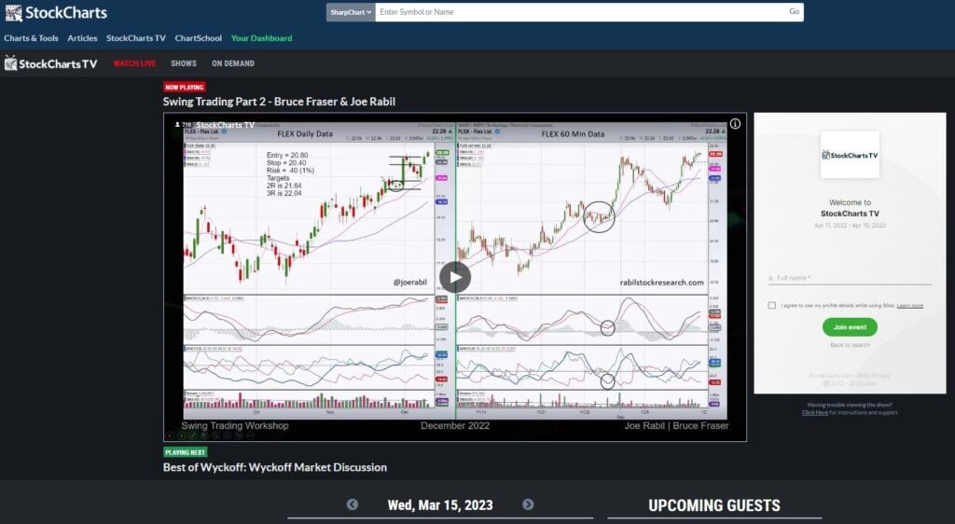Open the SharpChart type dropdown
This screenshot has height=524, width=955.
(x=351, y=12)
